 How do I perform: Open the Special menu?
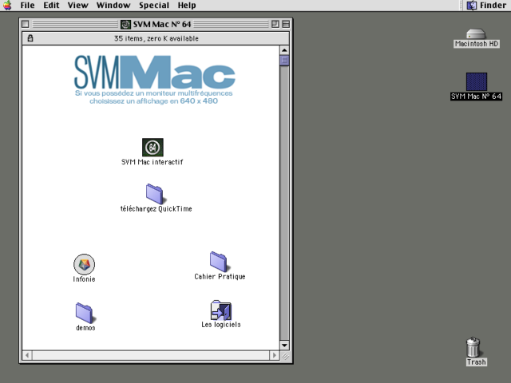[154, 6]
